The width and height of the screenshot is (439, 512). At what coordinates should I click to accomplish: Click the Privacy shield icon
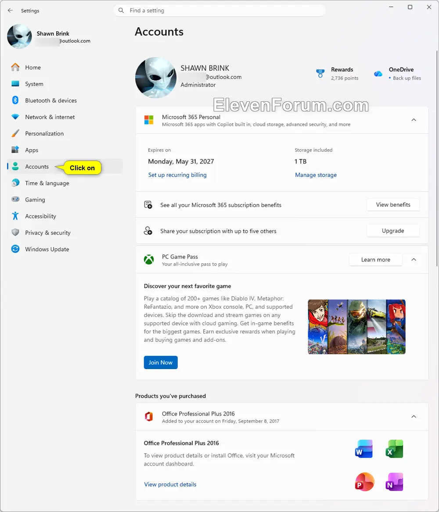15,233
